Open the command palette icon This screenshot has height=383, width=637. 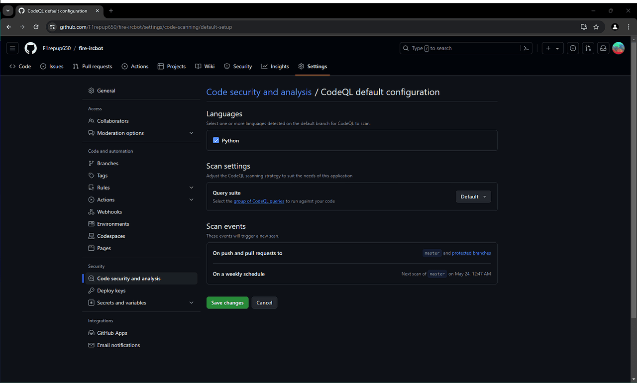coord(526,48)
